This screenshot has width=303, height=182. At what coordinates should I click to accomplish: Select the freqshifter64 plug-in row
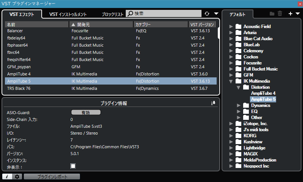point(111,60)
